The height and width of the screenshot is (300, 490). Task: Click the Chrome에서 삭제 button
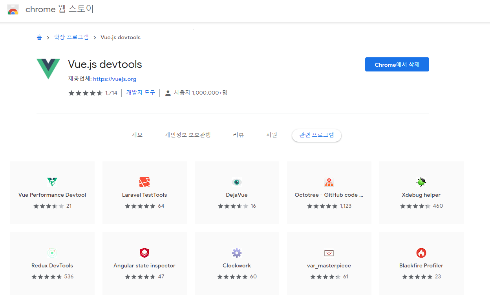(397, 64)
